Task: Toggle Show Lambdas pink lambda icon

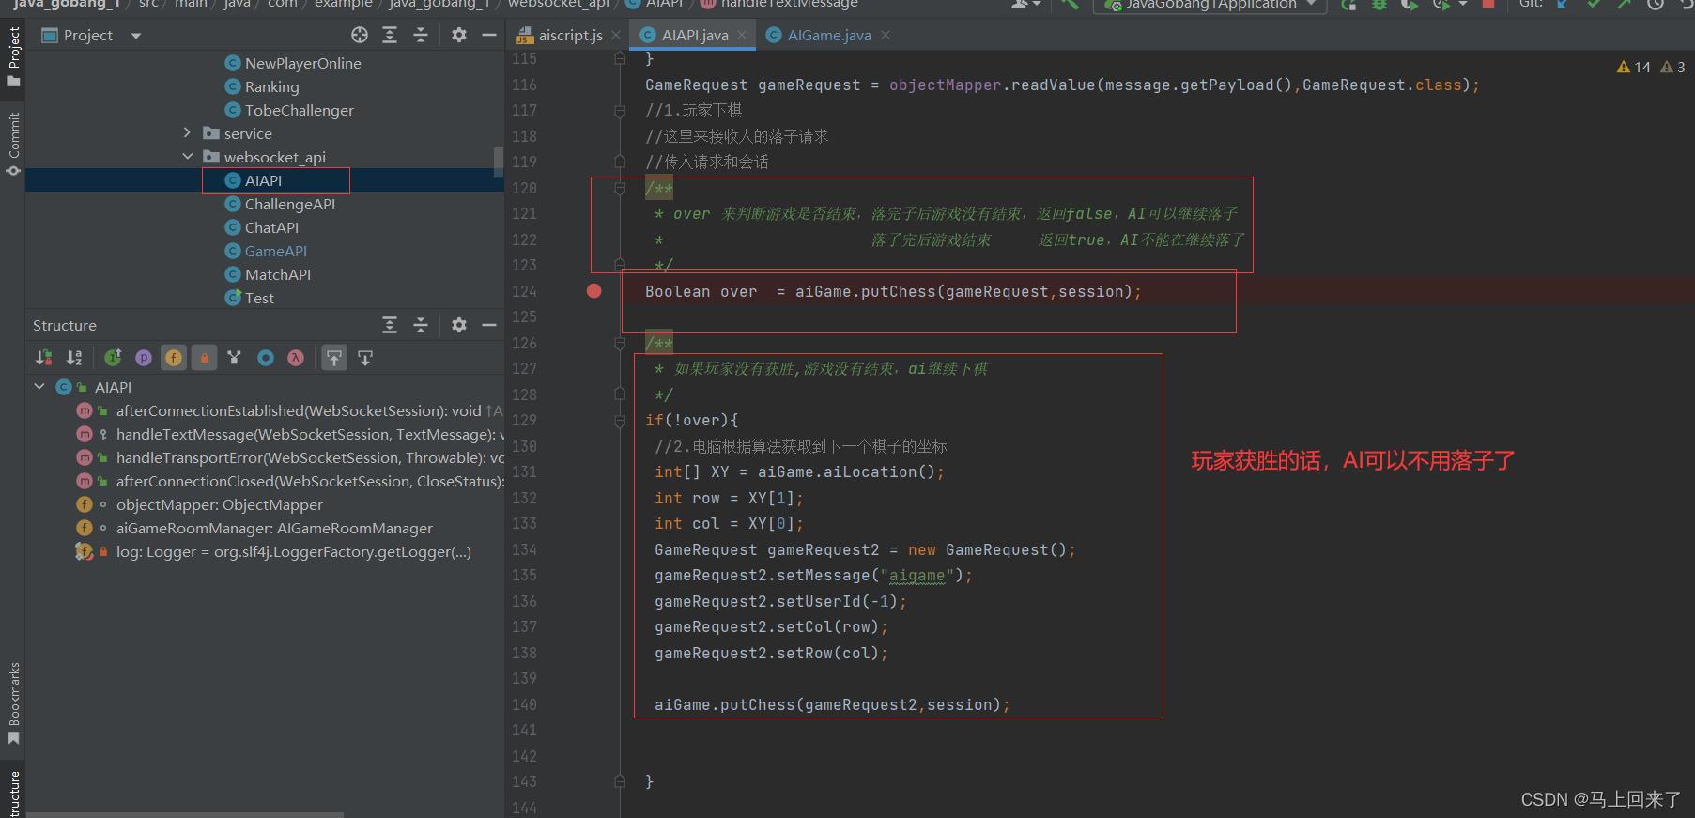Action: tap(296, 358)
